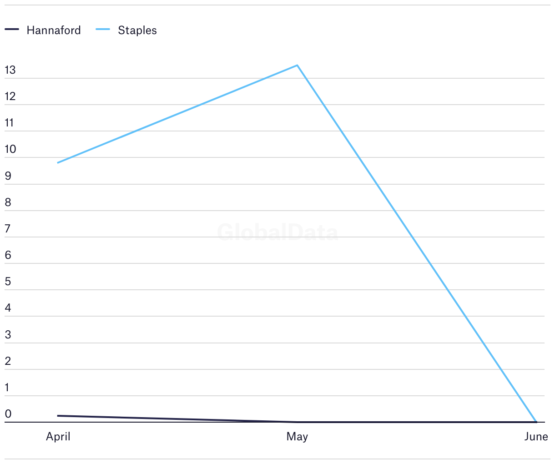Click the y-axis label 13

pyautogui.click(x=10, y=70)
